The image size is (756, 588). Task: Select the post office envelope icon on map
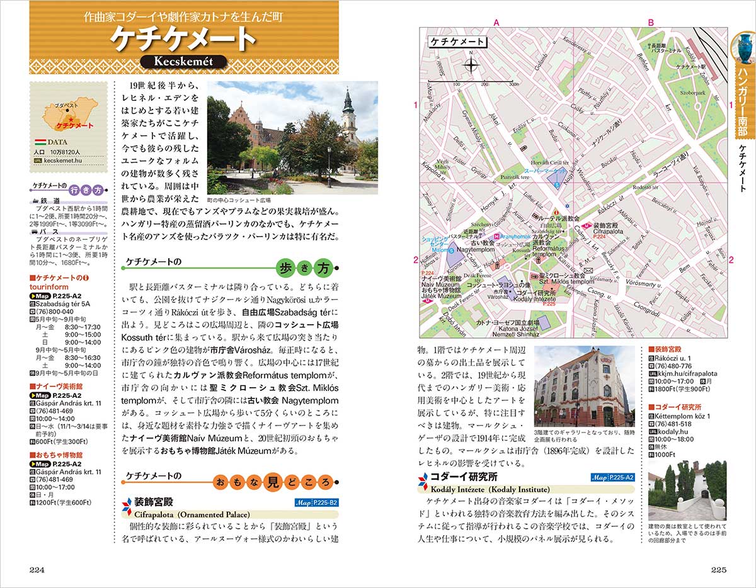588,271
